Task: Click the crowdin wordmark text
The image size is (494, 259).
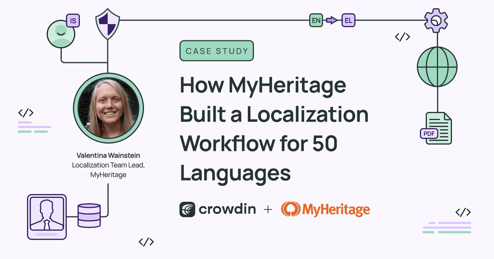Action: (x=227, y=210)
